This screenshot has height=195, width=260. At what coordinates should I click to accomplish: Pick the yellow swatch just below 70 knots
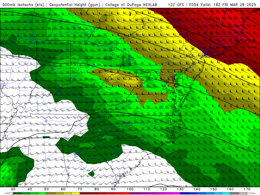pos(76,193)
